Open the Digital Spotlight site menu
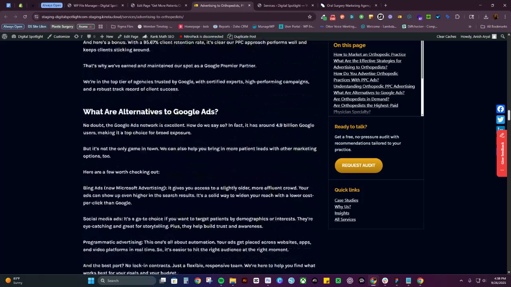 (x=27, y=36)
